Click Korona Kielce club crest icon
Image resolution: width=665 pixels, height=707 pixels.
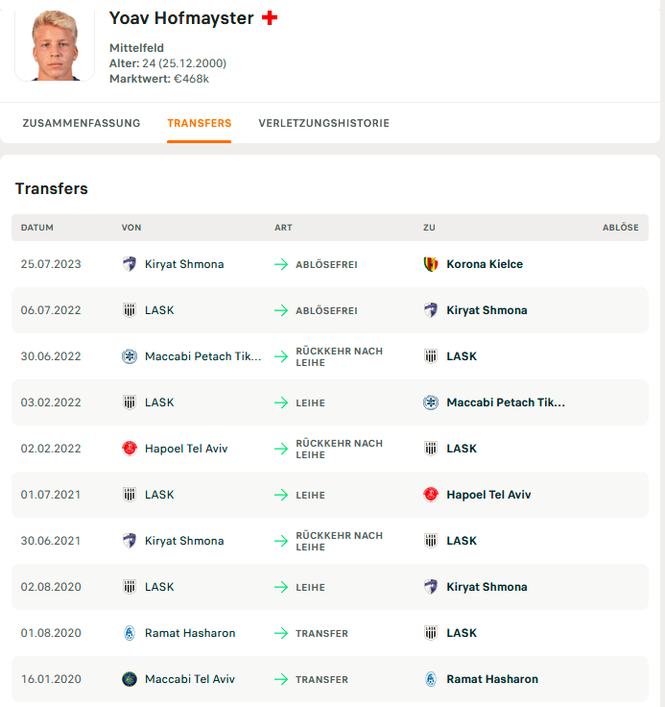431,264
